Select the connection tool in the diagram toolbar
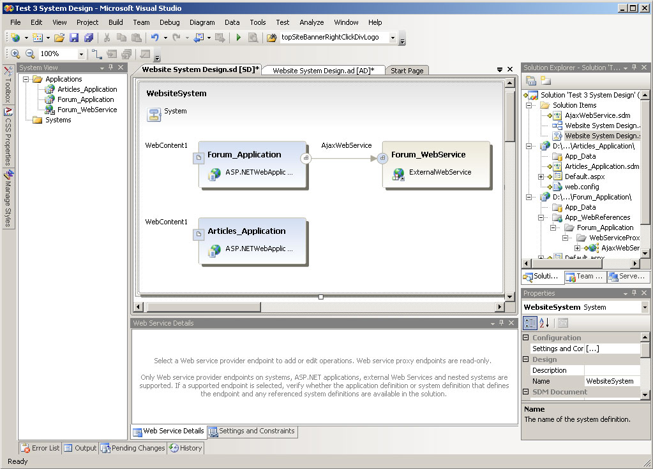 tap(96, 54)
